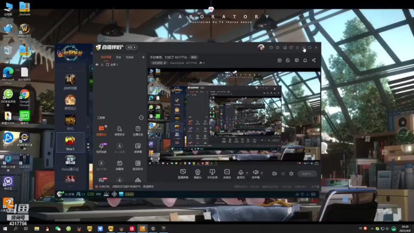Add a multimedia source from the bottom toolbar
414x233 pixels.
click(227, 174)
